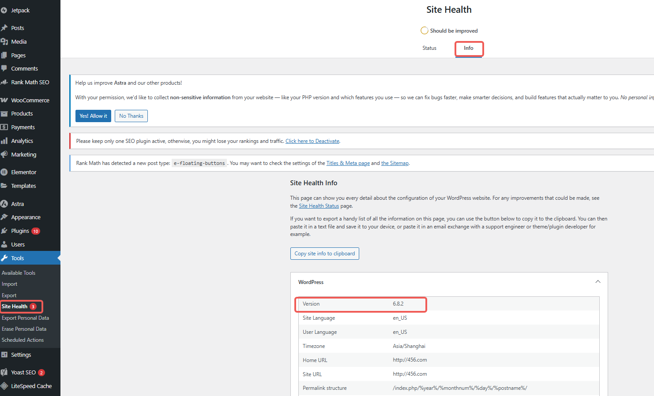Decline with the No Thanks button

tap(131, 116)
